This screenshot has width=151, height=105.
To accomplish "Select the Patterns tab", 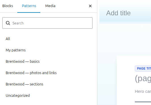I will (x=29, y=6).
